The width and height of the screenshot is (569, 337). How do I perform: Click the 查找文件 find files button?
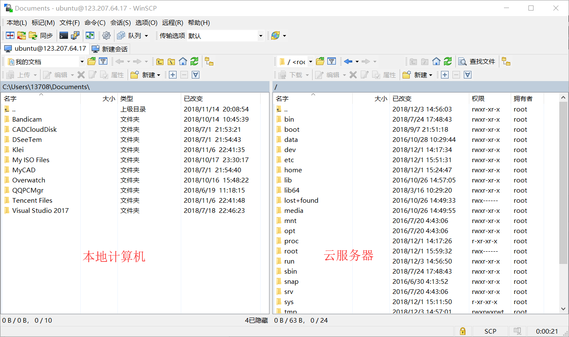pos(477,62)
